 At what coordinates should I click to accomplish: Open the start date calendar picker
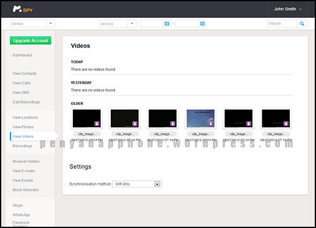click(167, 24)
